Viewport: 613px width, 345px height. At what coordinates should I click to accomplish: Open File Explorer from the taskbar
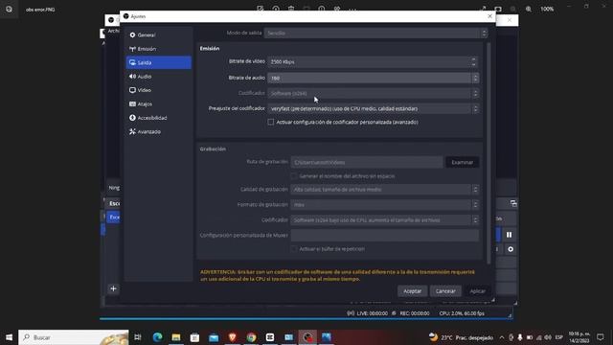(x=176, y=337)
